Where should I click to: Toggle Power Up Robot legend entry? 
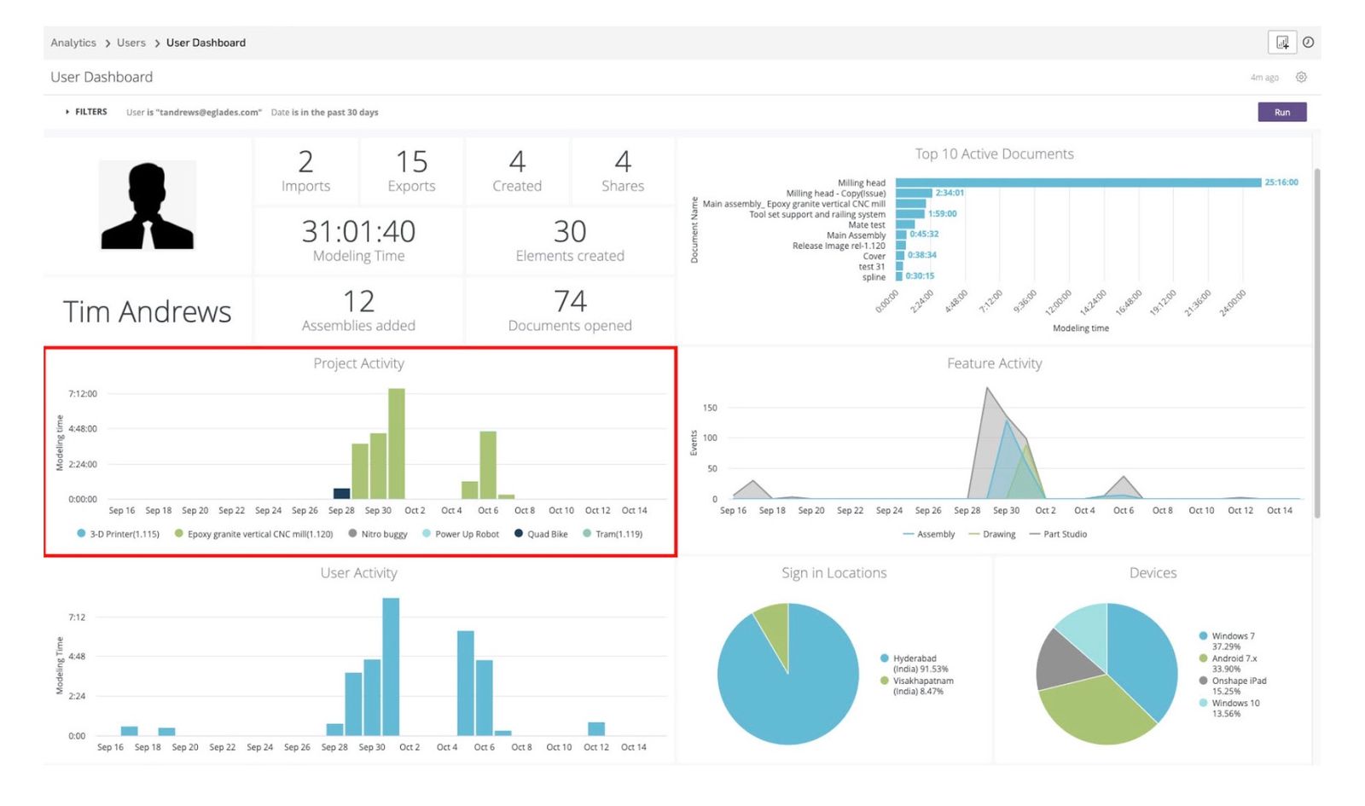click(466, 534)
